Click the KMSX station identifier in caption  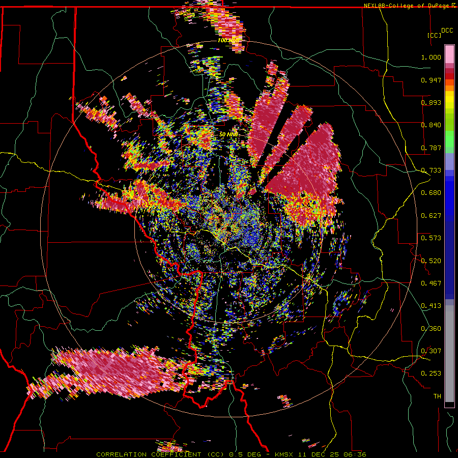point(284,454)
